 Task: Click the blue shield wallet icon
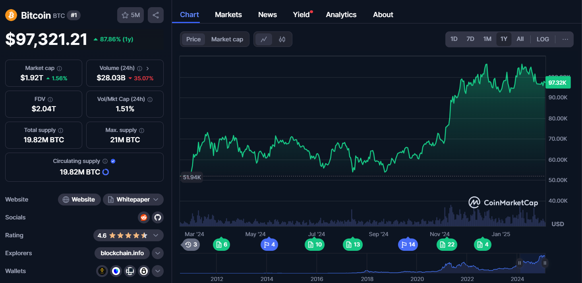(x=116, y=271)
